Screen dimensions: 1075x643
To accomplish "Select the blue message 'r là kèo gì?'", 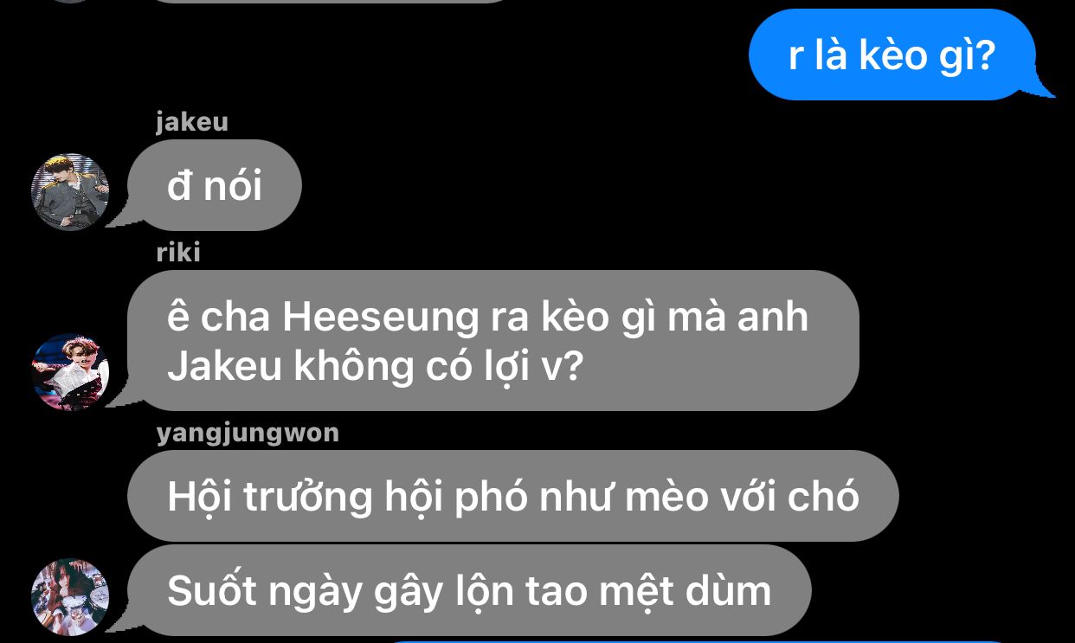I will tap(892, 55).
